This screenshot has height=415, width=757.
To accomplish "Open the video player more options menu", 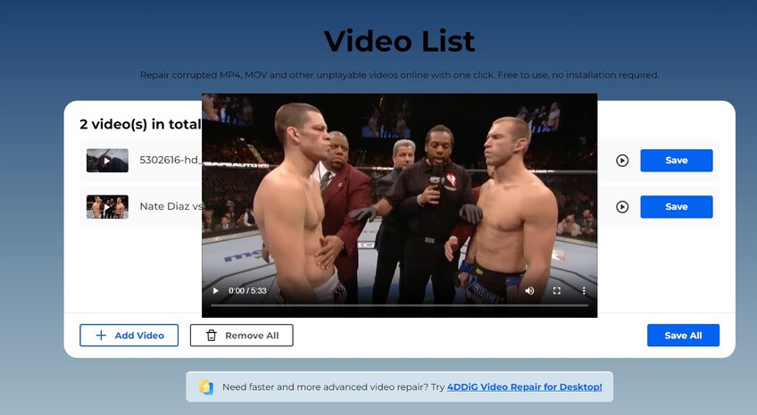I will tap(584, 291).
